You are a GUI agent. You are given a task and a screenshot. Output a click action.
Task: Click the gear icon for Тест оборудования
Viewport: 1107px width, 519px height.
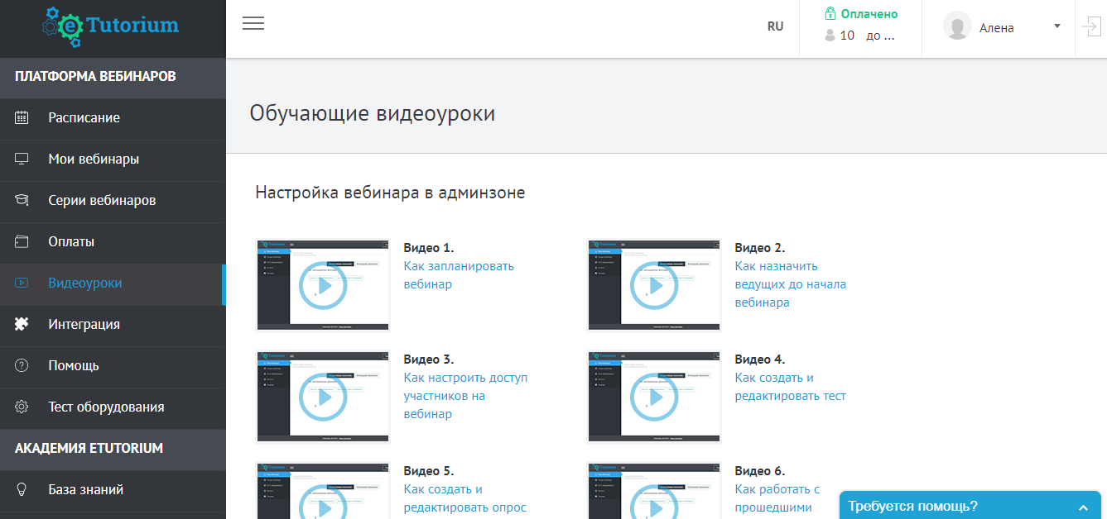pos(21,407)
